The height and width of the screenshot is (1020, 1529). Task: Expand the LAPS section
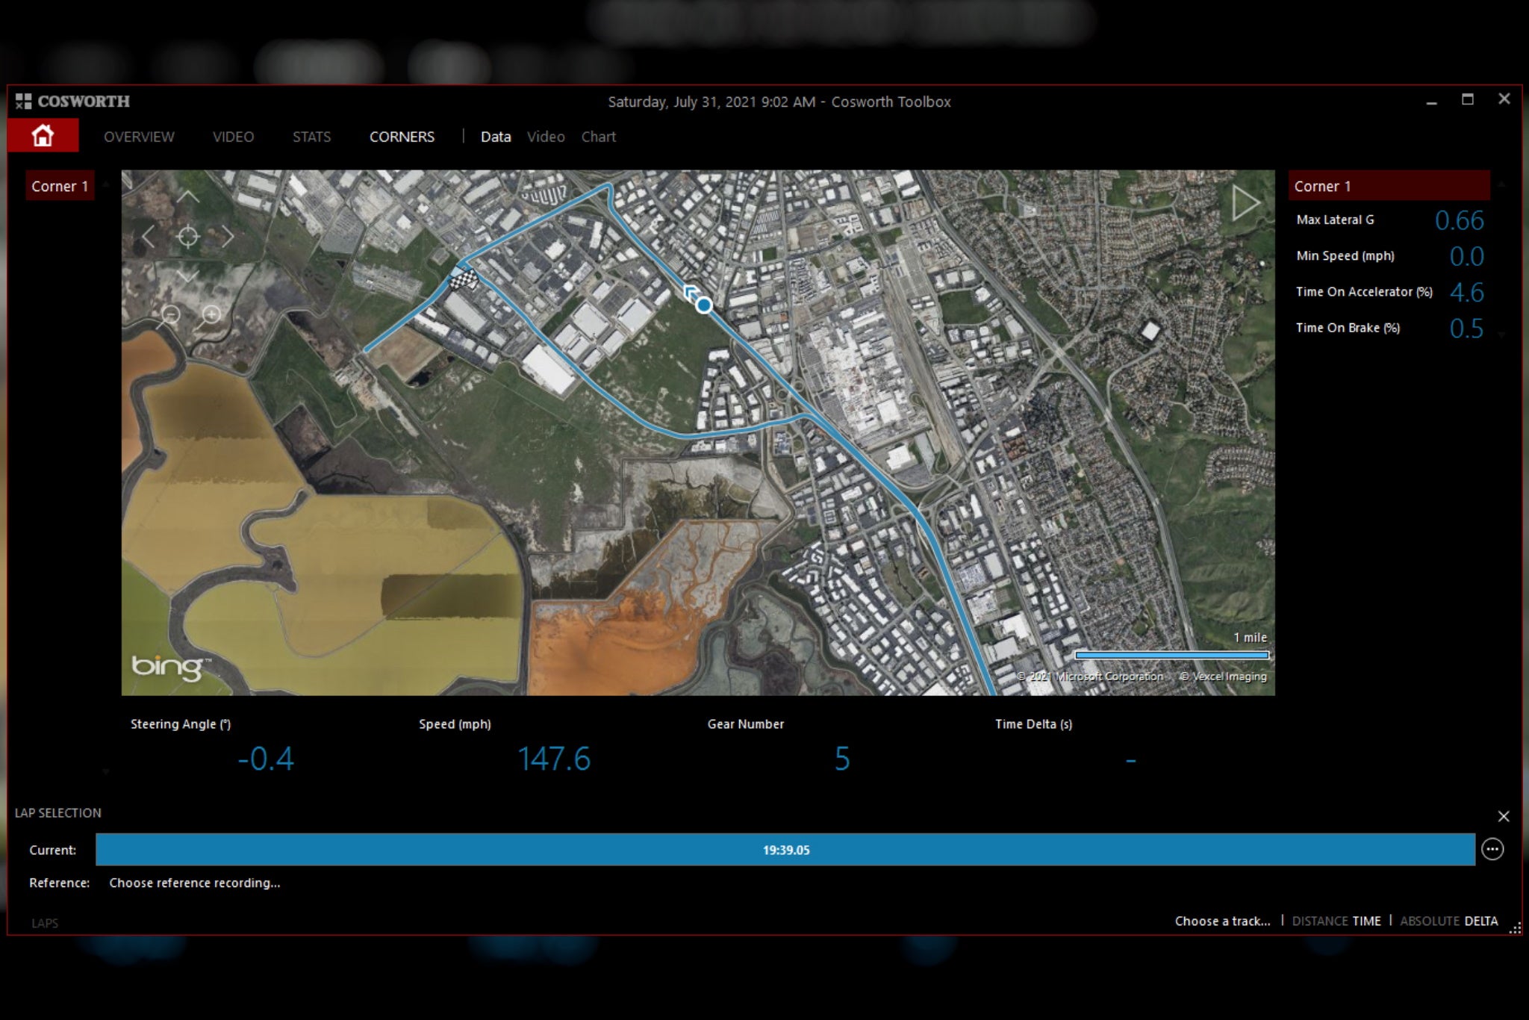point(45,923)
